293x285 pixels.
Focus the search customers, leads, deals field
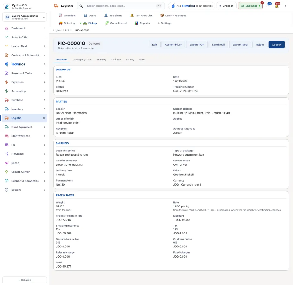point(121,6)
